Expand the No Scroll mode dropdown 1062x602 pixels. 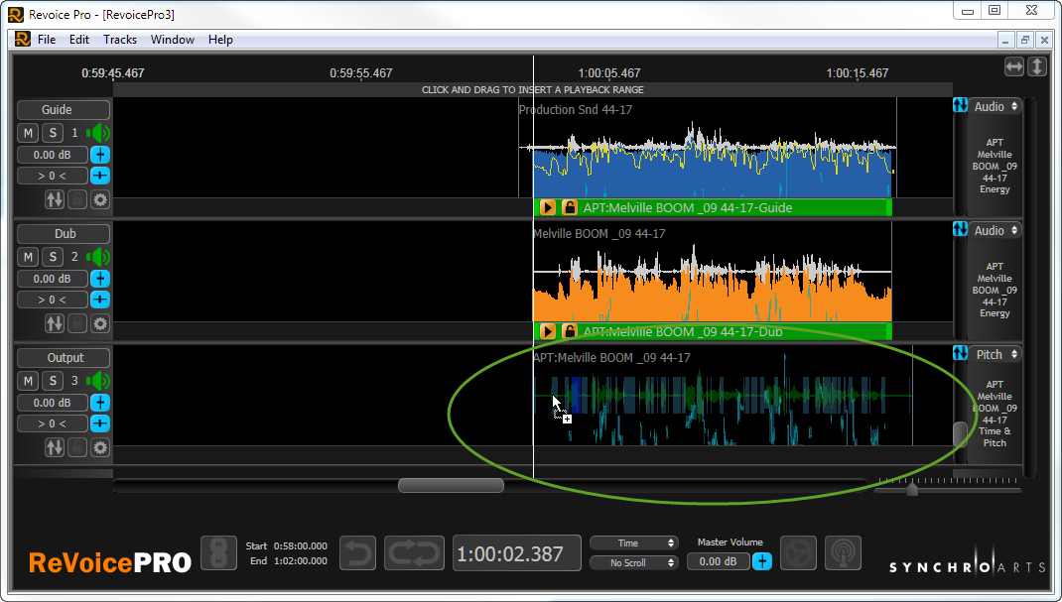tap(633, 562)
